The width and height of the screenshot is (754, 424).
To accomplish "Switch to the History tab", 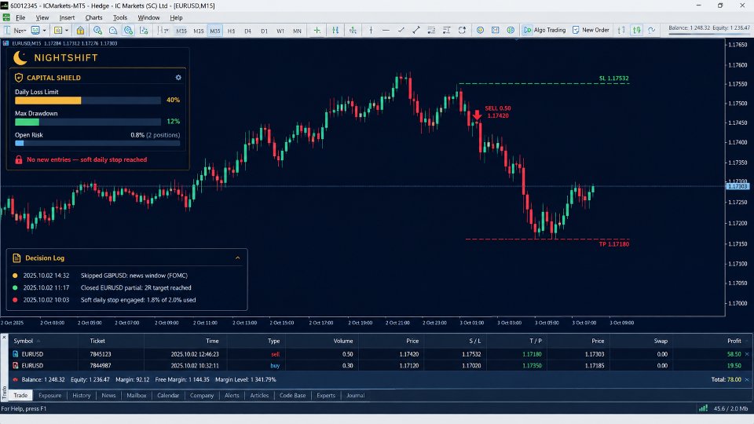I will (81, 396).
